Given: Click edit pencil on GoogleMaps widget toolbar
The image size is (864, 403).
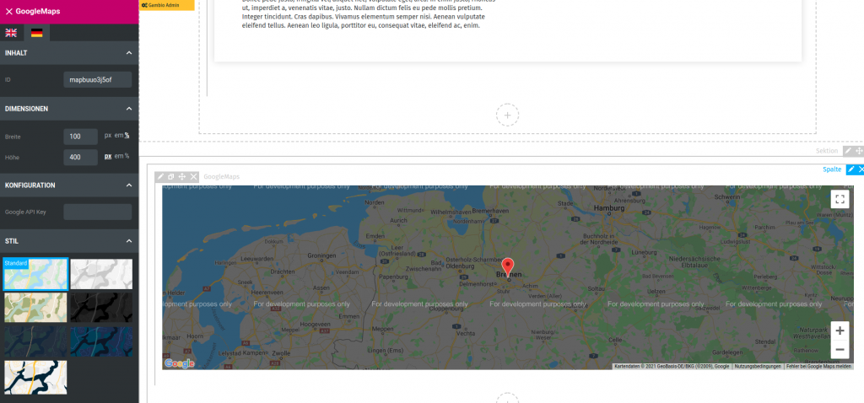Looking at the screenshot, I should (x=160, y=176).
